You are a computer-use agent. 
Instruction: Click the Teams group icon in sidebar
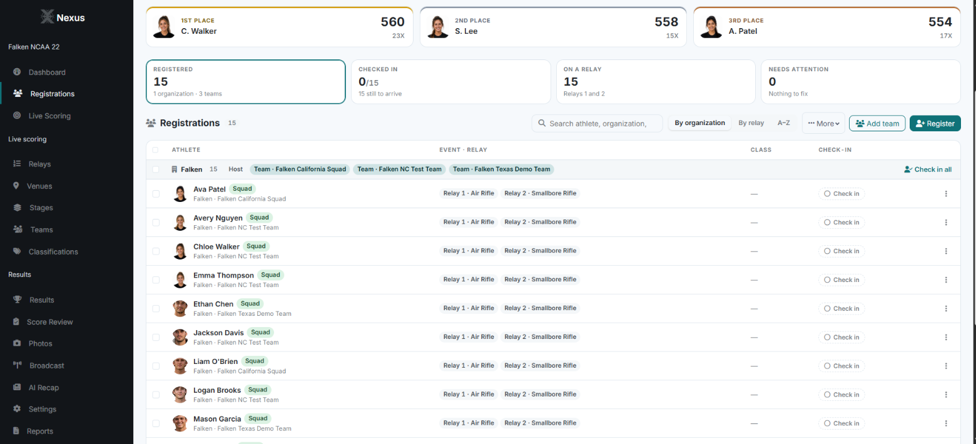[x=18, y=230]
